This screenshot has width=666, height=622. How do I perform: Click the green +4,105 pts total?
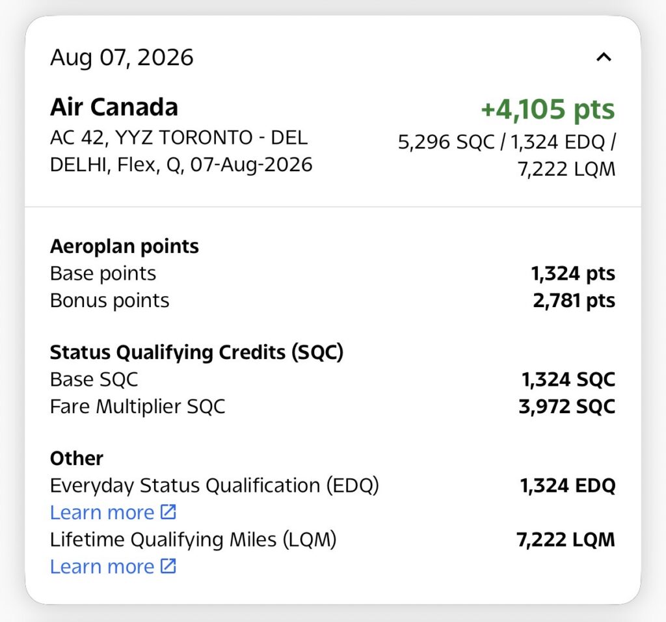pos(548,109)
